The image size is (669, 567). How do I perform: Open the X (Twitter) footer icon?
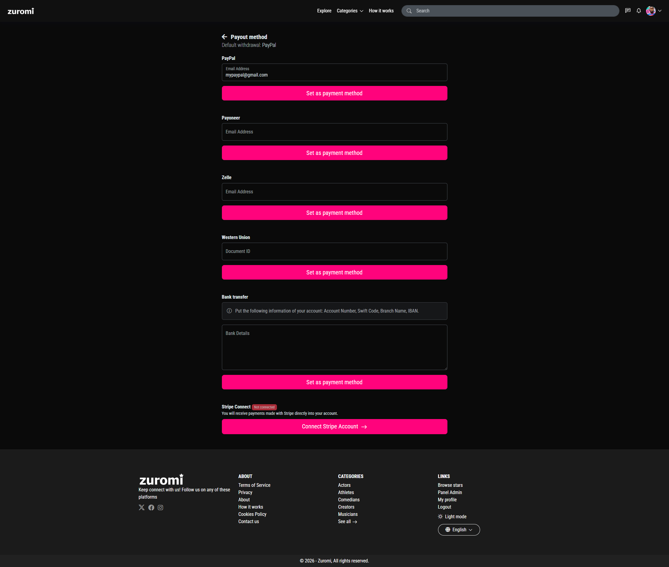pos(142,507)
